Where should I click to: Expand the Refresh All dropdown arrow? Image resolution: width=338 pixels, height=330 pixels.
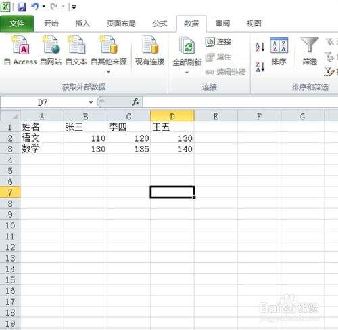187,73
